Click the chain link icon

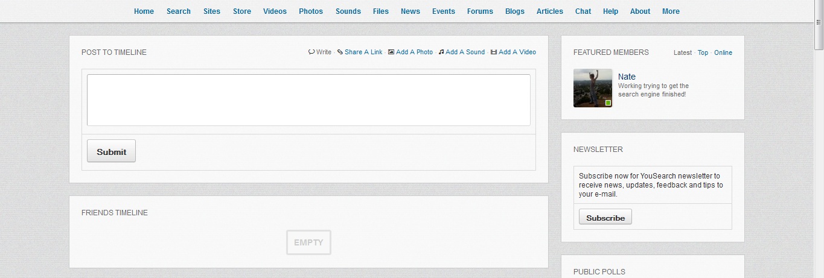(x=340, y=52)
